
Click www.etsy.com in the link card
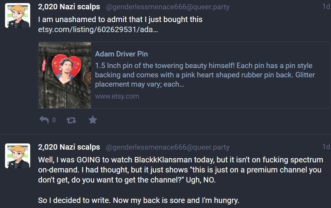click(117, 96)
